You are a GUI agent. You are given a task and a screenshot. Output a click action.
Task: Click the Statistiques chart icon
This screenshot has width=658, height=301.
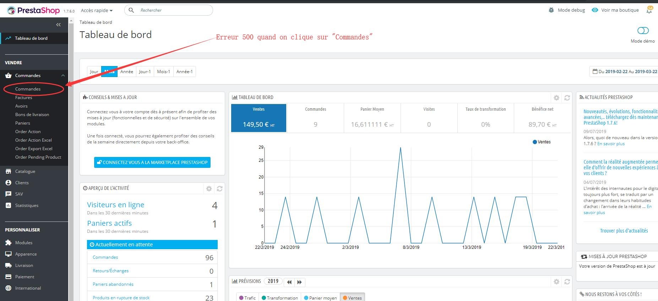coord(9,205)
